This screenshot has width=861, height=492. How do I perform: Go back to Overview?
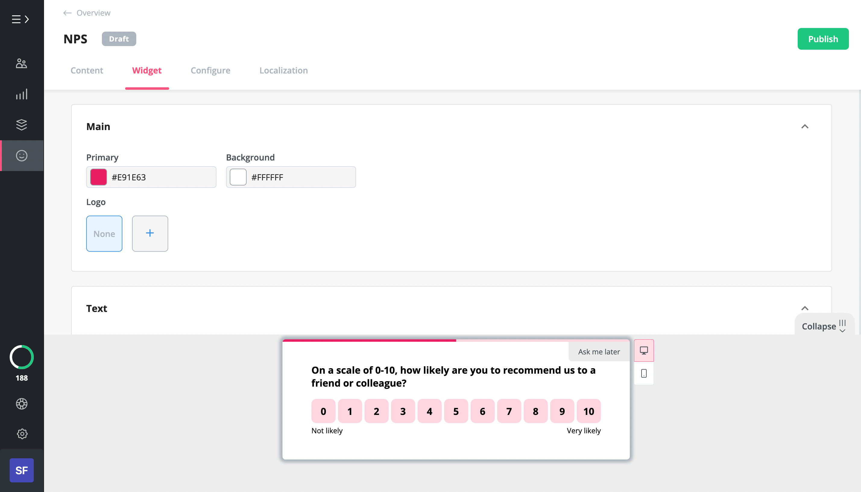[86, 13]
